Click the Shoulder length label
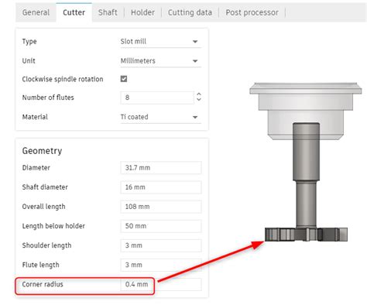This screenshot has width=367, height=305. click(46, 245)
